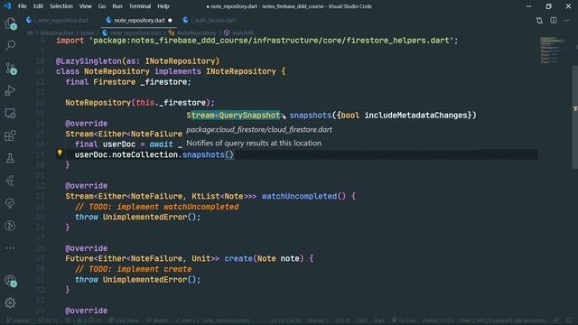
Task: Open the Search view in the activity bar
Action: point(10,45)
